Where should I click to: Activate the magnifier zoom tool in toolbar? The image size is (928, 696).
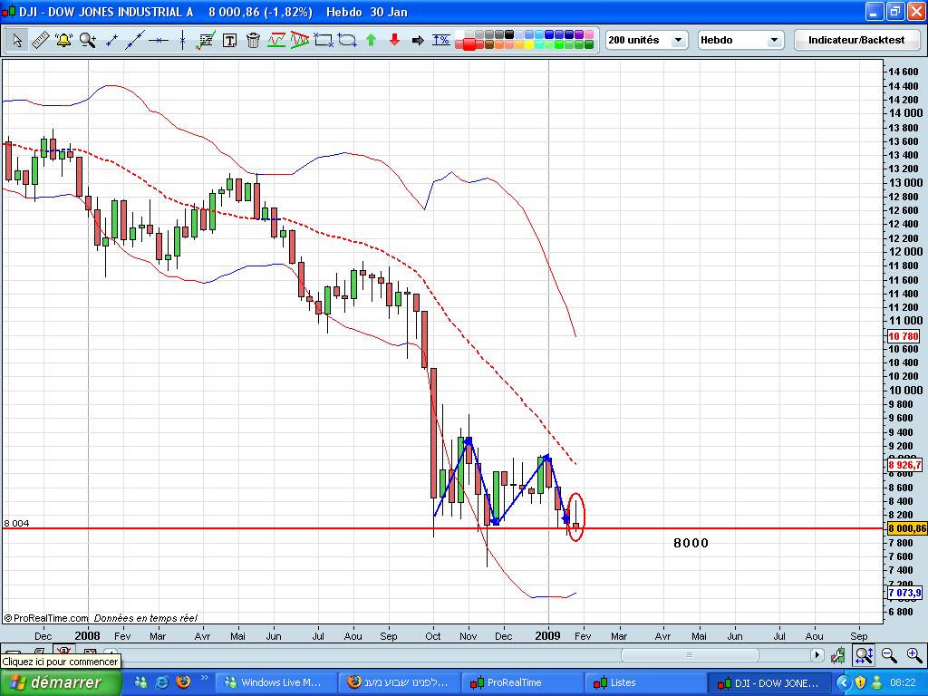[x=88, y=40]
